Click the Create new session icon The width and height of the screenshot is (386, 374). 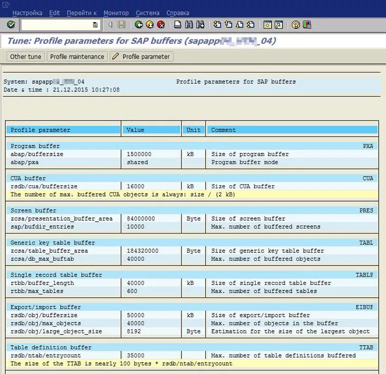pyautogui.click(x=267, y=25)
